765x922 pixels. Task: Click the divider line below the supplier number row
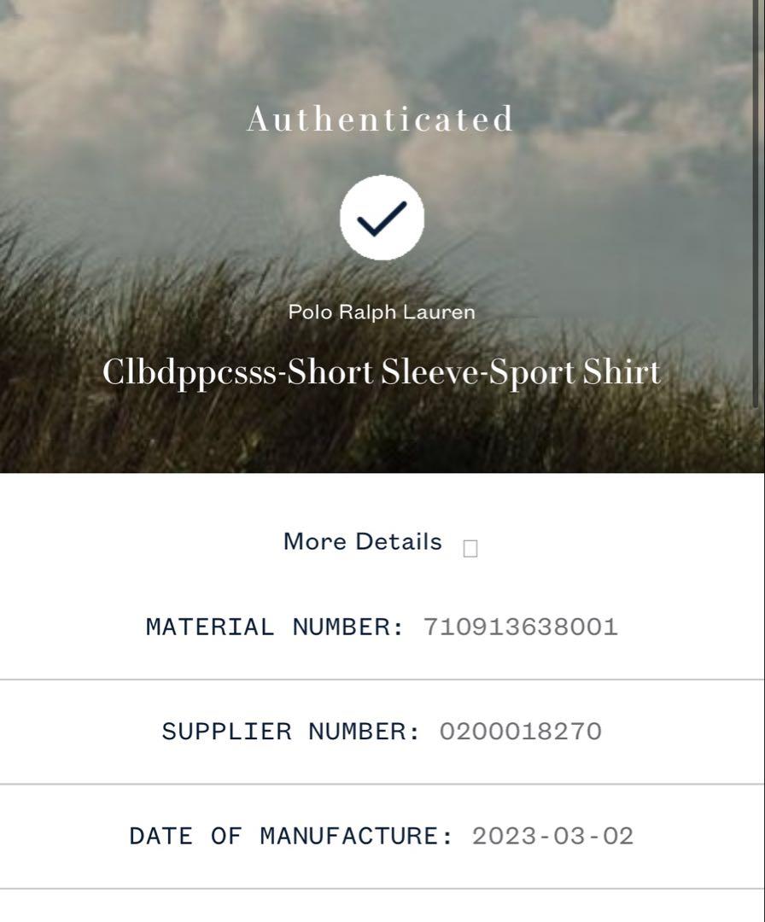tap(382, 784)
